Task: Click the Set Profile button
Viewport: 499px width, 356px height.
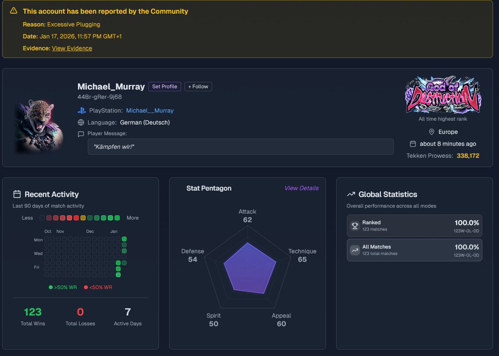Action: tap(164, 87)
